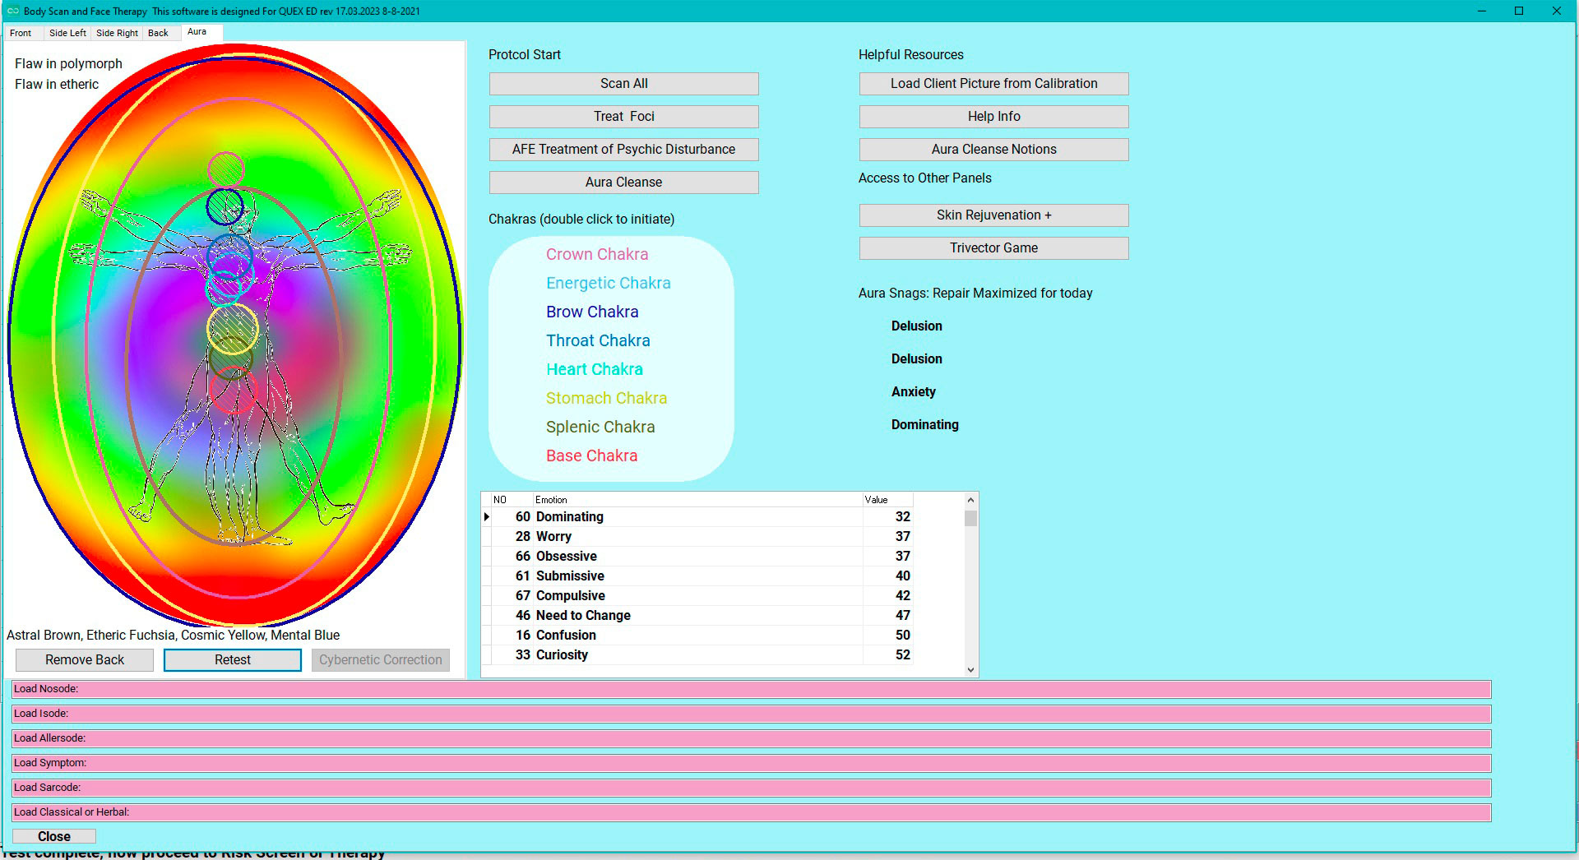Screen dimensions: 1579x860
Task: Open the Help Info resource
Action: point(993,117)
